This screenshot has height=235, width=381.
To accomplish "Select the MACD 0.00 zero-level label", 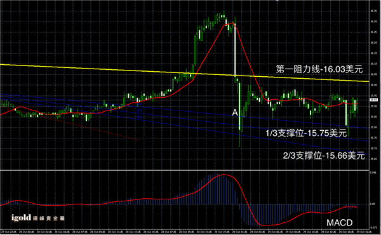I will [373, 204].
